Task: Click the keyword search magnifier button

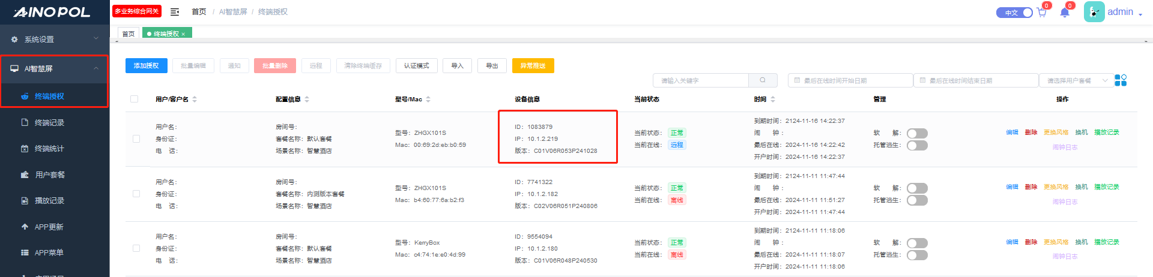Action: (763, 80)
